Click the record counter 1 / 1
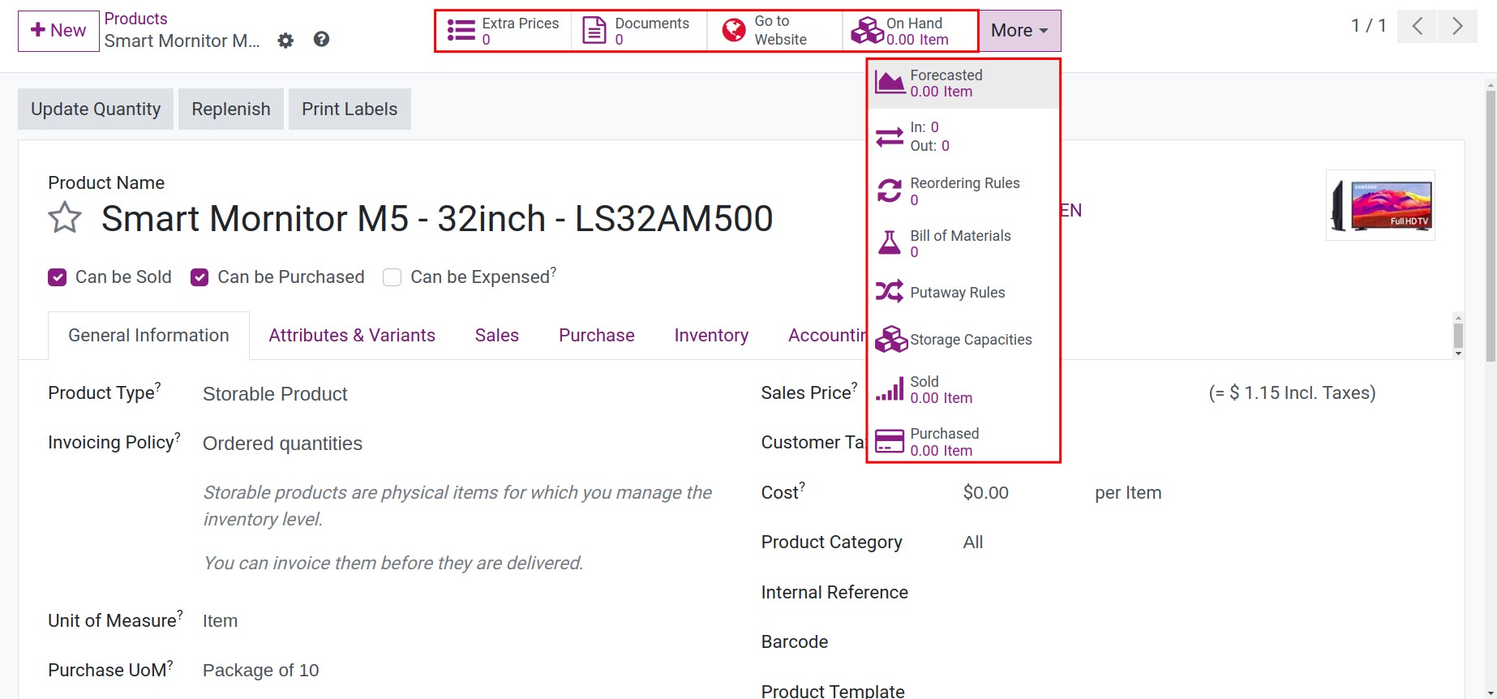The image size is (1497, 699). [1368, 26]
